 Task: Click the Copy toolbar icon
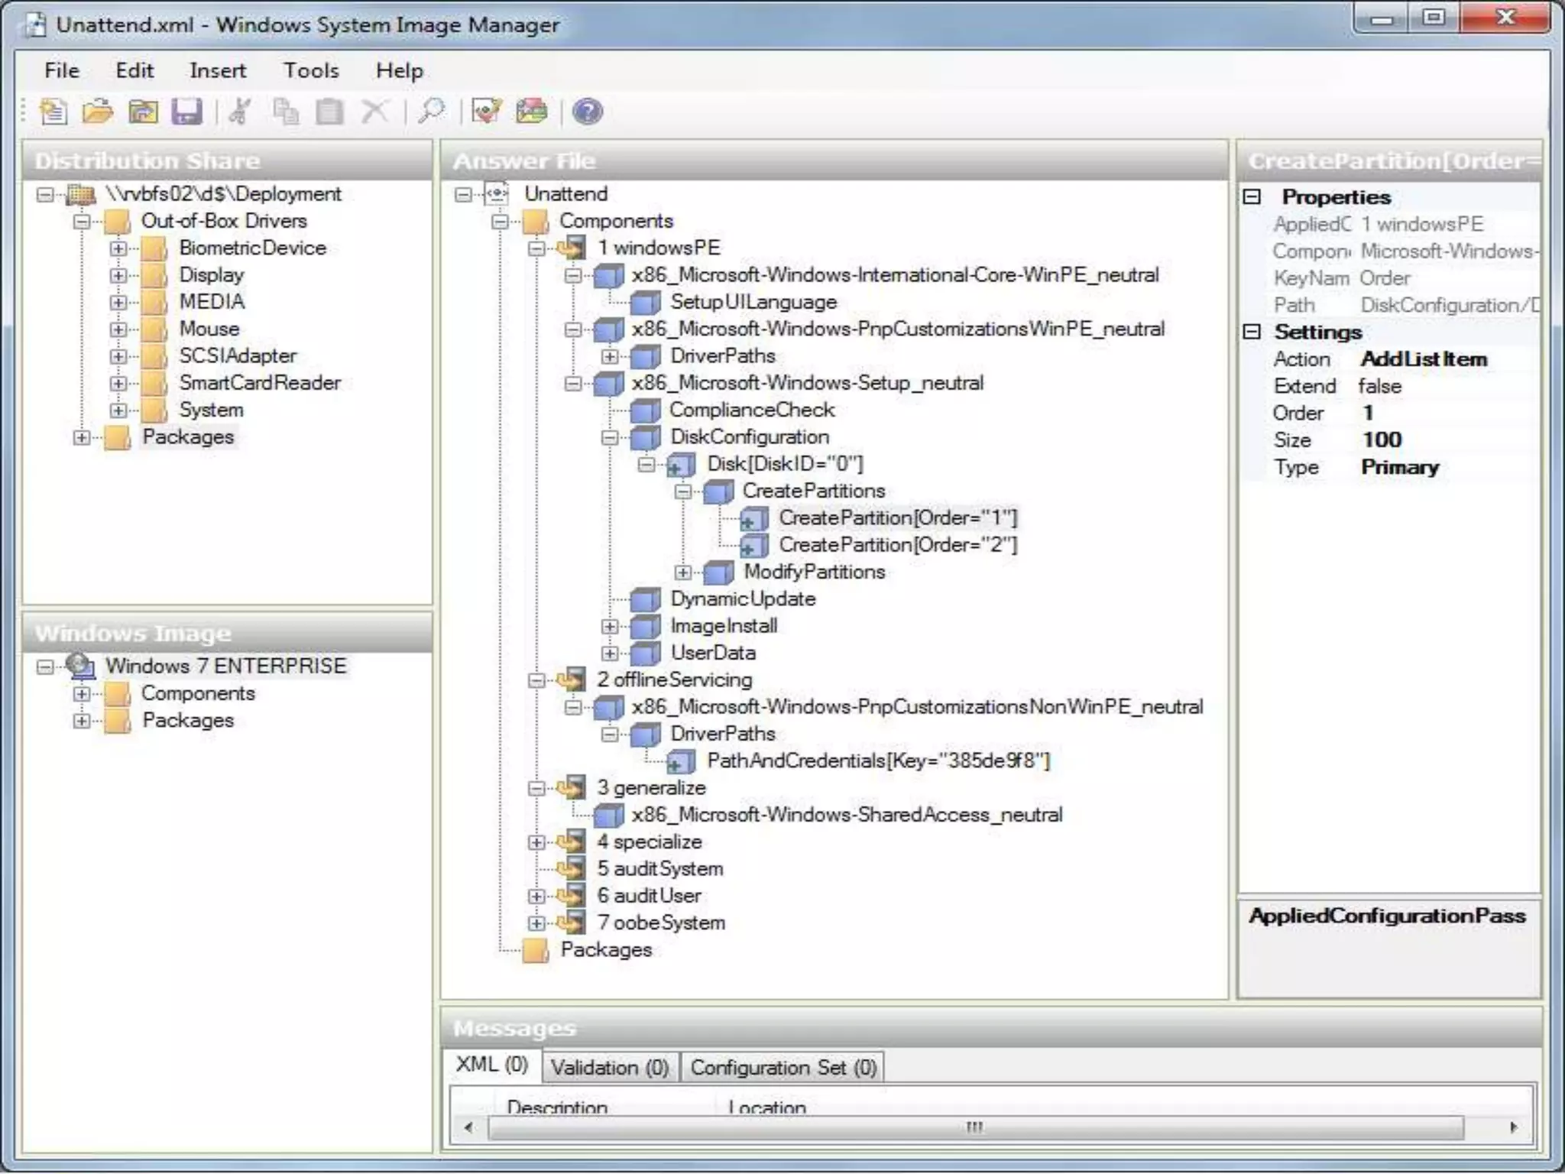pyautogui.click(x=285, y=112)
